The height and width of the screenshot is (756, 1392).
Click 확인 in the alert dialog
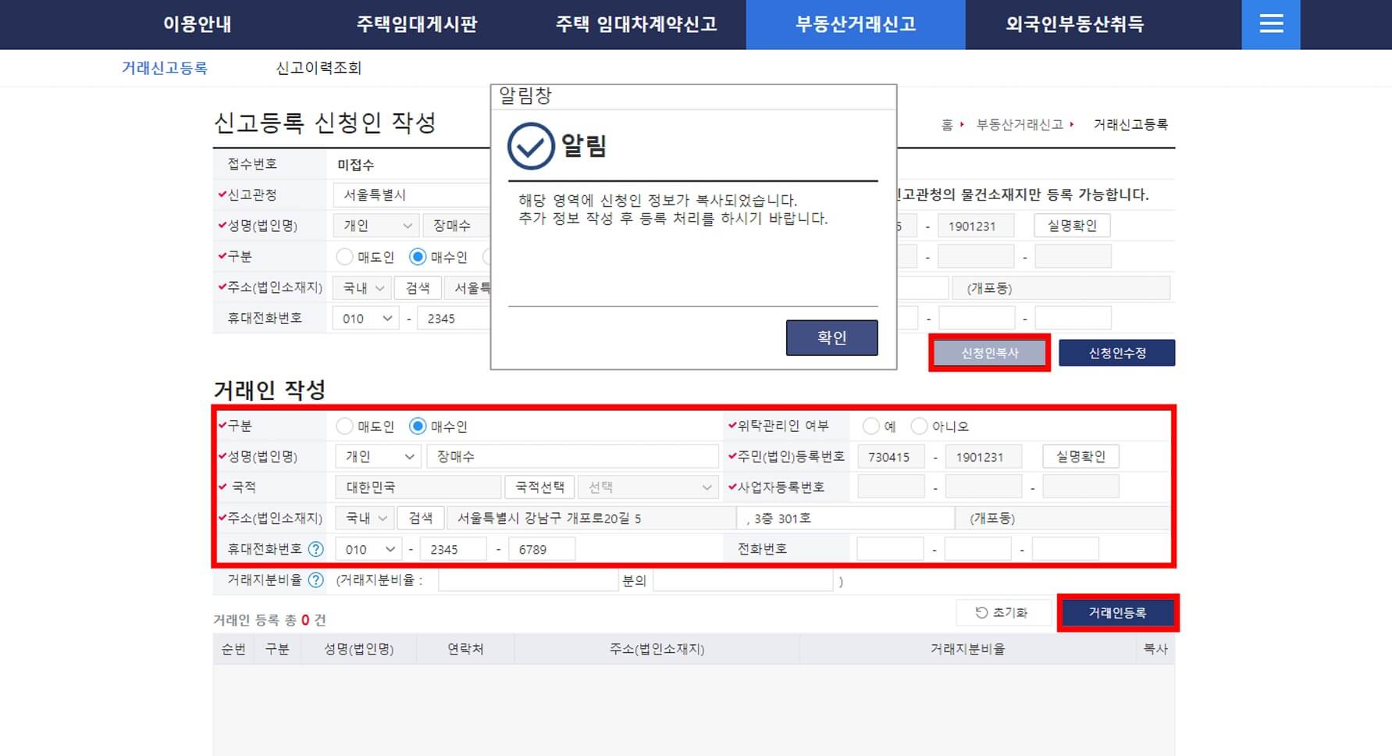[x=831, y=337]
